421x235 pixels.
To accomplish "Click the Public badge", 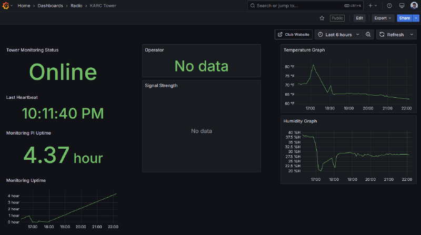I will [337, 18].
